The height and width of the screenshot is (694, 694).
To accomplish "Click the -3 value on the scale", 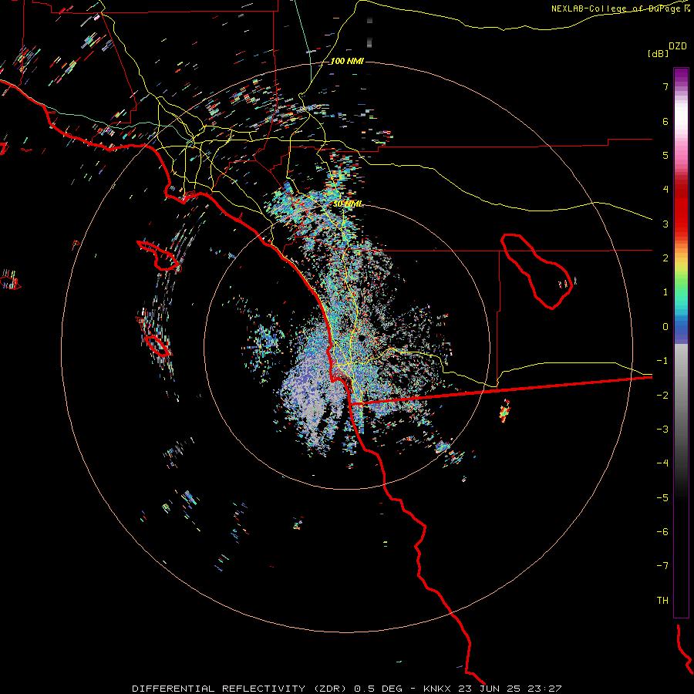I will pyautogui.click(x=662, y=429).
